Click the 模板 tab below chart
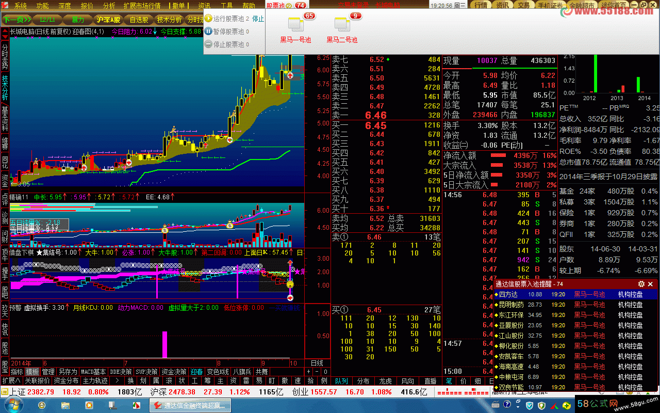 pos(32,372)
